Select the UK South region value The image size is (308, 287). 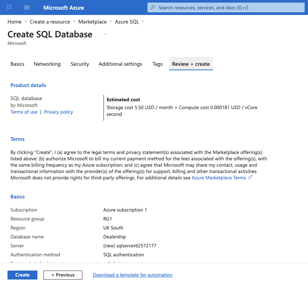coord(113,228)
